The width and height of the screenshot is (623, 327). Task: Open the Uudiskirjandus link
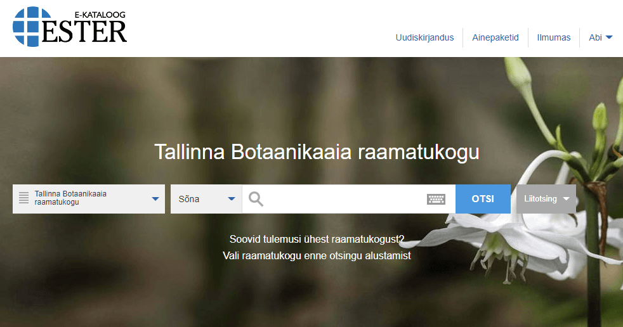coord(424,37)
